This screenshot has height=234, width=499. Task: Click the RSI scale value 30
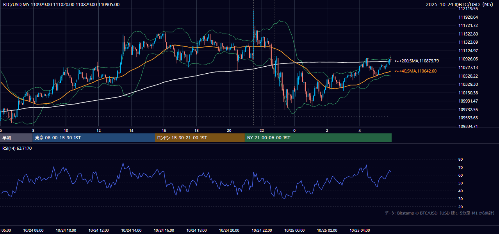pos(460,199)
